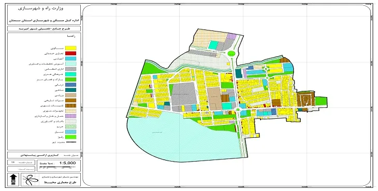The image size is (378, 191).
Task: Click the green park legend swatch
Action: pos(70,79)
